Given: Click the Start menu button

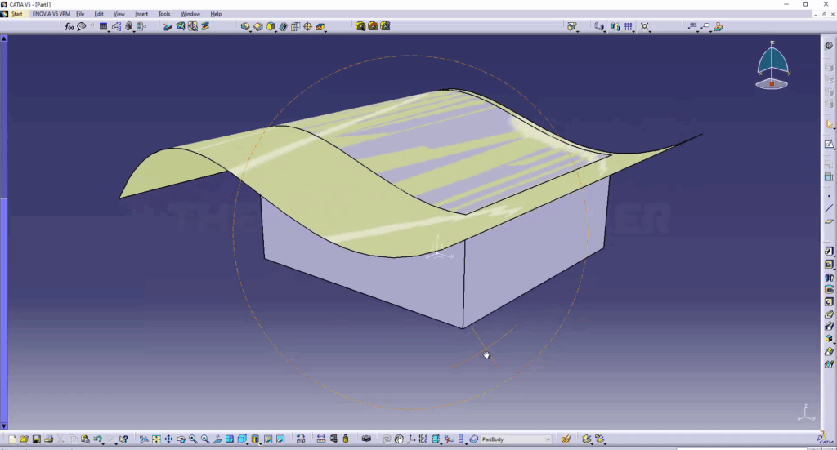Looking at the screenshot, I should [x=16, y=14].
